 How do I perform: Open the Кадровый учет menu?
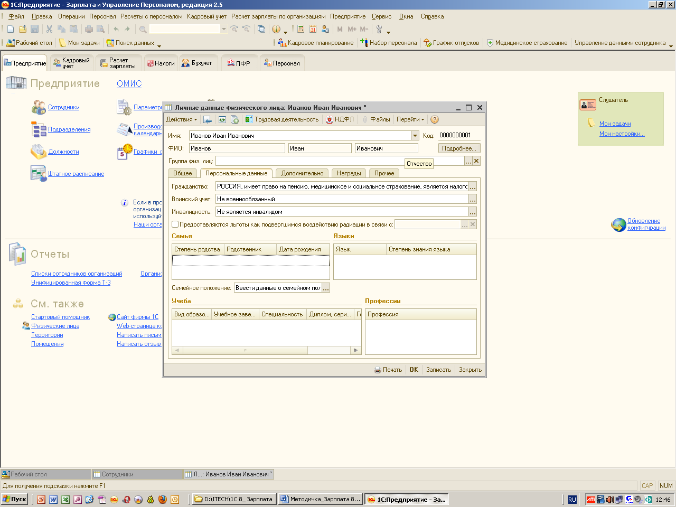[x=206, y=16]
